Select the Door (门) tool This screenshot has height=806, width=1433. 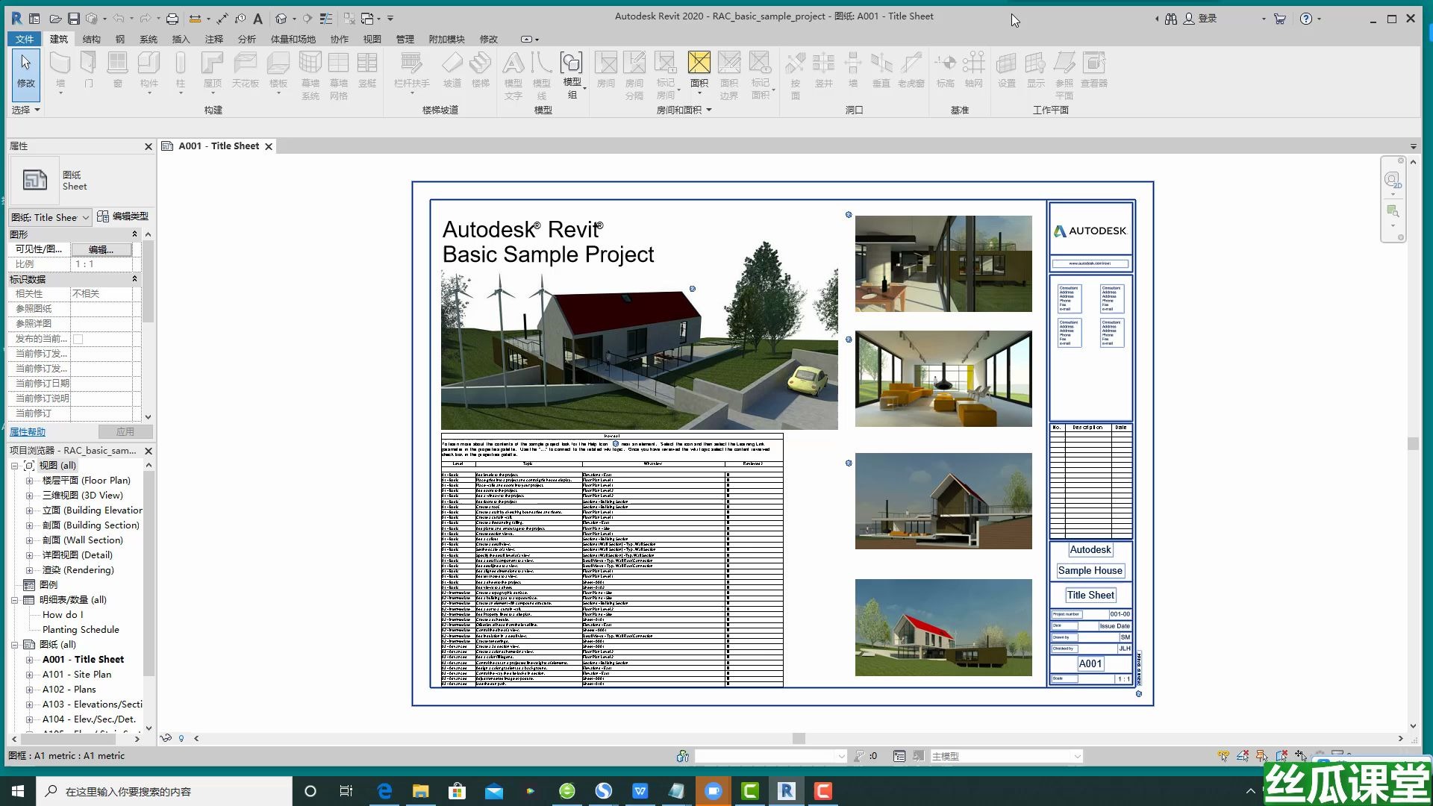click(x=88, y=71)
